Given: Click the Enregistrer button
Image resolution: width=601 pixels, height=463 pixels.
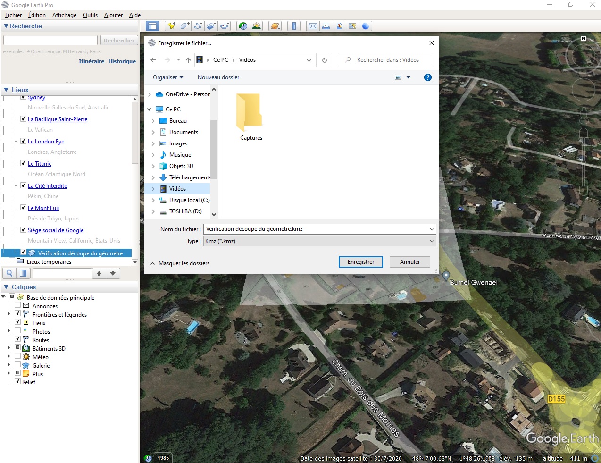Looking at the screenshot, I should [x=360, y=262].
